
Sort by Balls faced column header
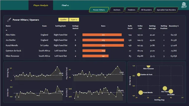point(130,27)
